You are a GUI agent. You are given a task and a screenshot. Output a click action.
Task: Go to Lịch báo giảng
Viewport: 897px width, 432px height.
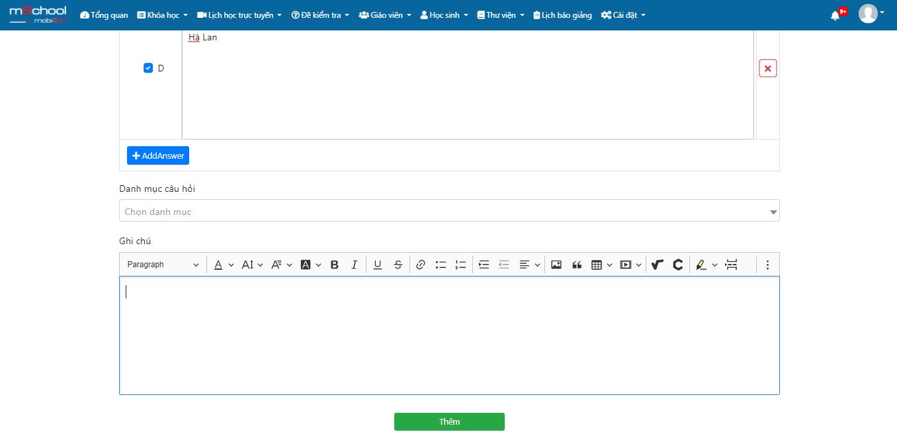(x=562, y=15)
